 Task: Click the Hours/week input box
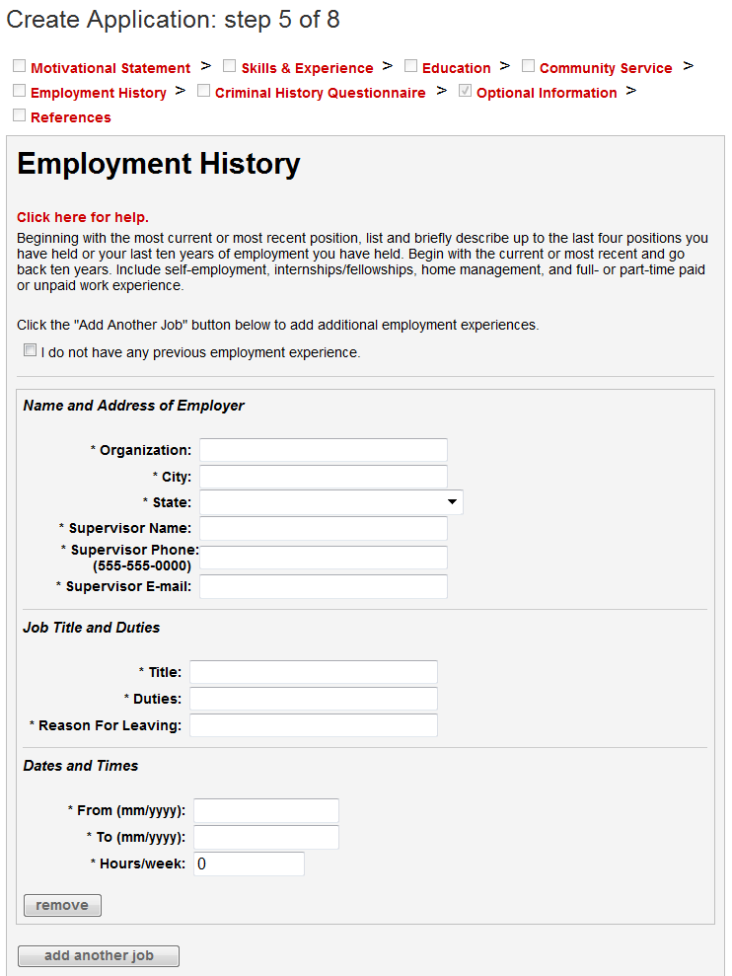(x=249, y=863)
